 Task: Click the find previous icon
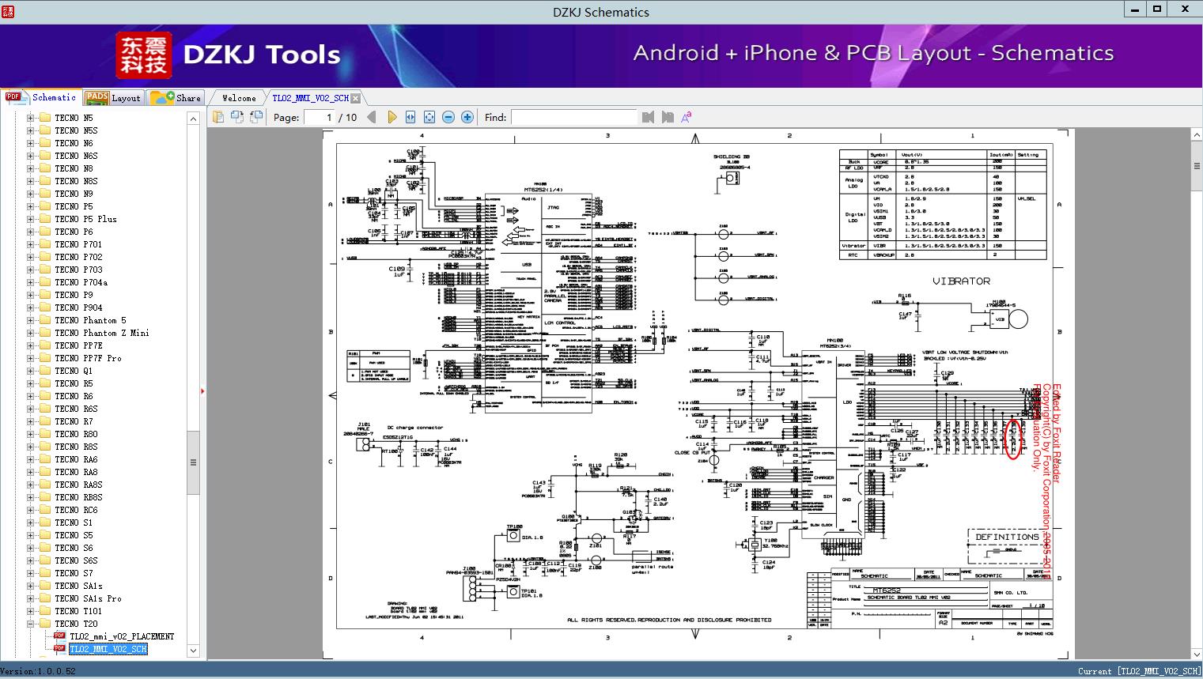tap(649, 117)
